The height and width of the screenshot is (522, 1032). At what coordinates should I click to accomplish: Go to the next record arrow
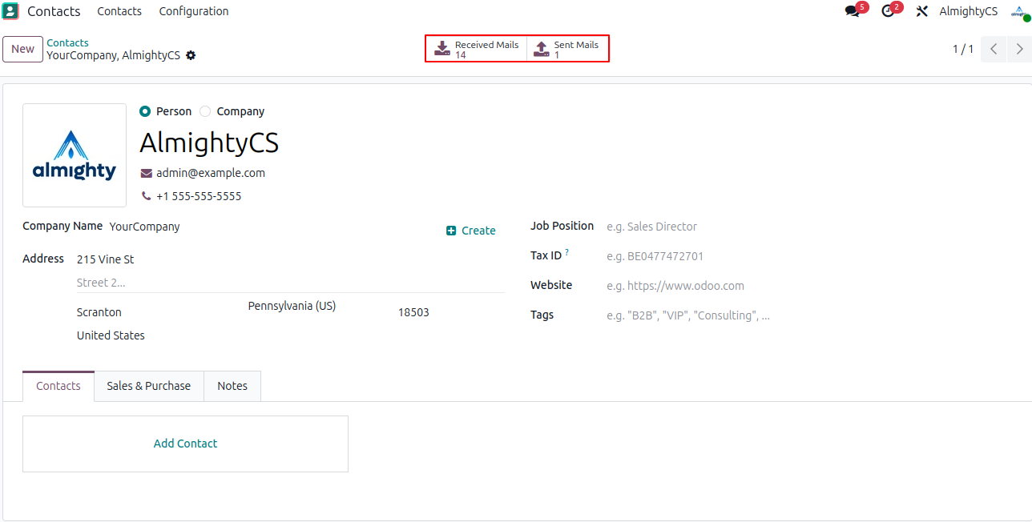[x=1019, y=49]
